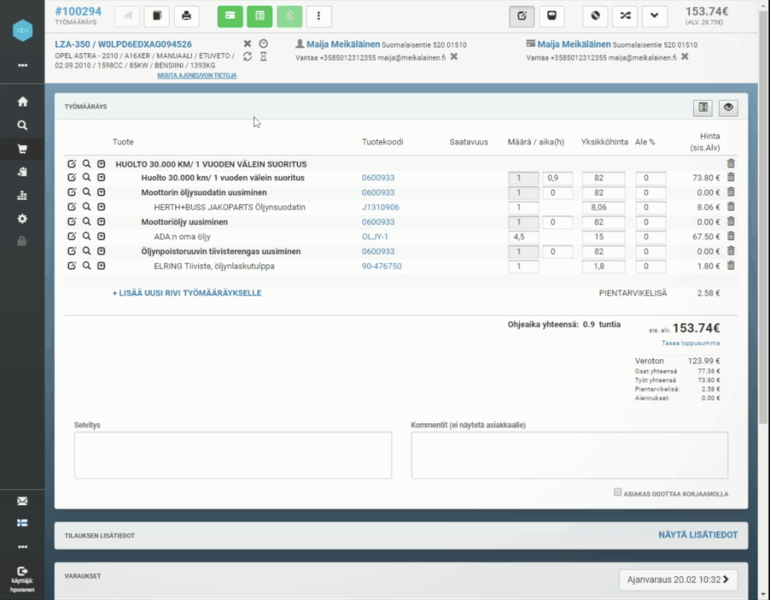770x600 pixels.
Task: Expand the chevron-down dropdown in top toolbar
Action: [654, 15]
